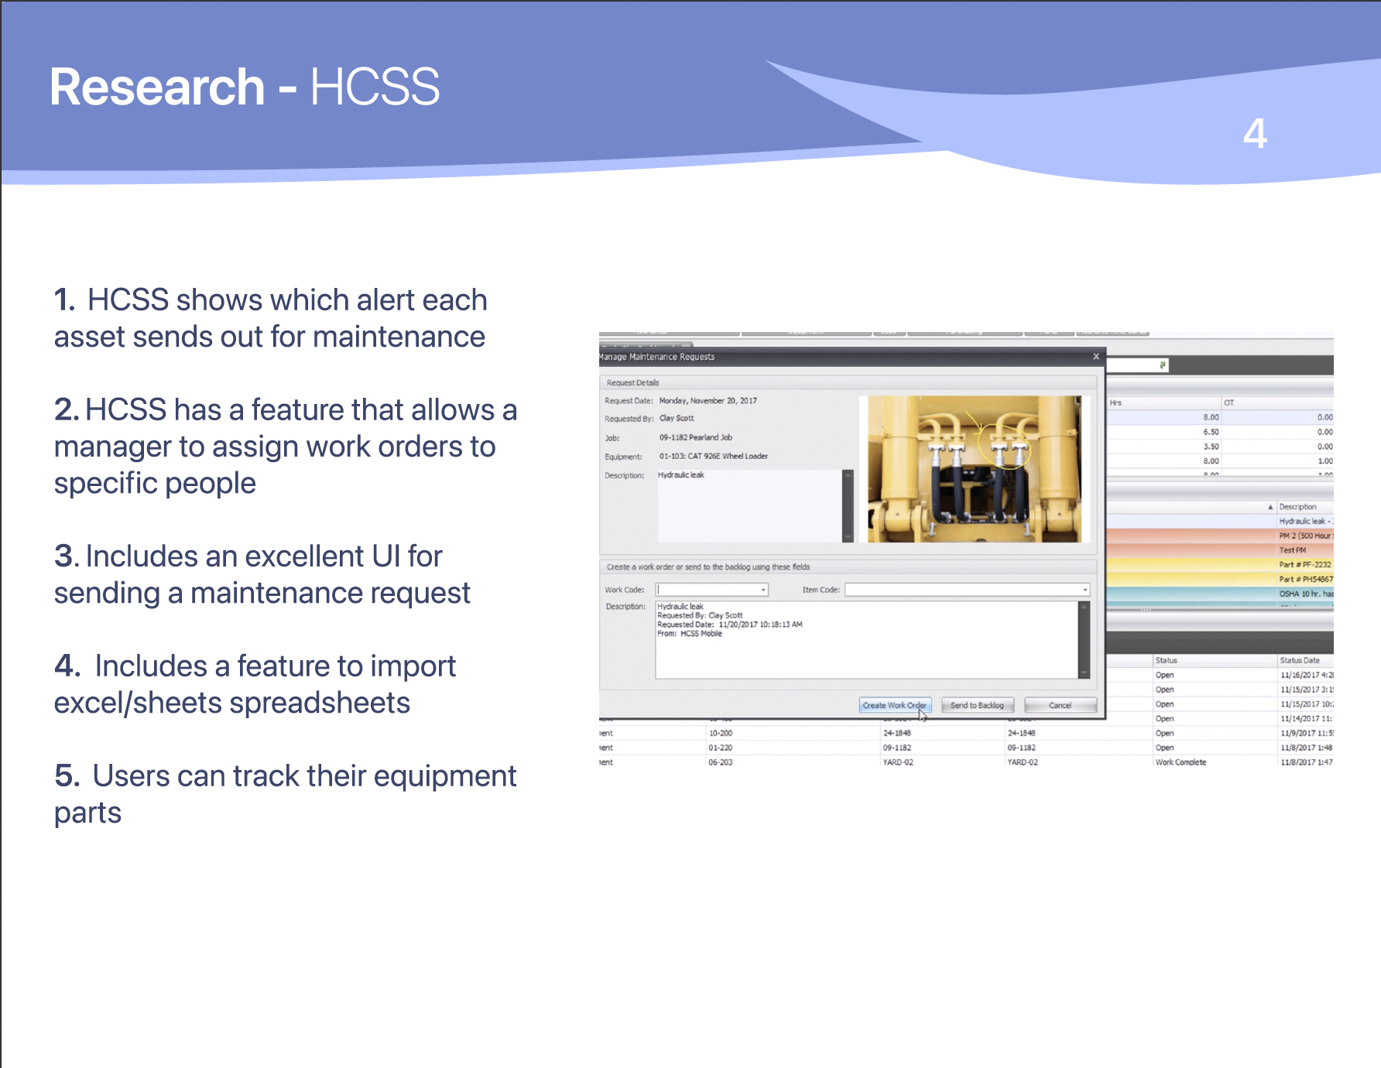Image resolution: width=1381 pixels, height=1068 pixels.
Task: Click the 3.50 hours cell
Action: (x=1211, y=447)
